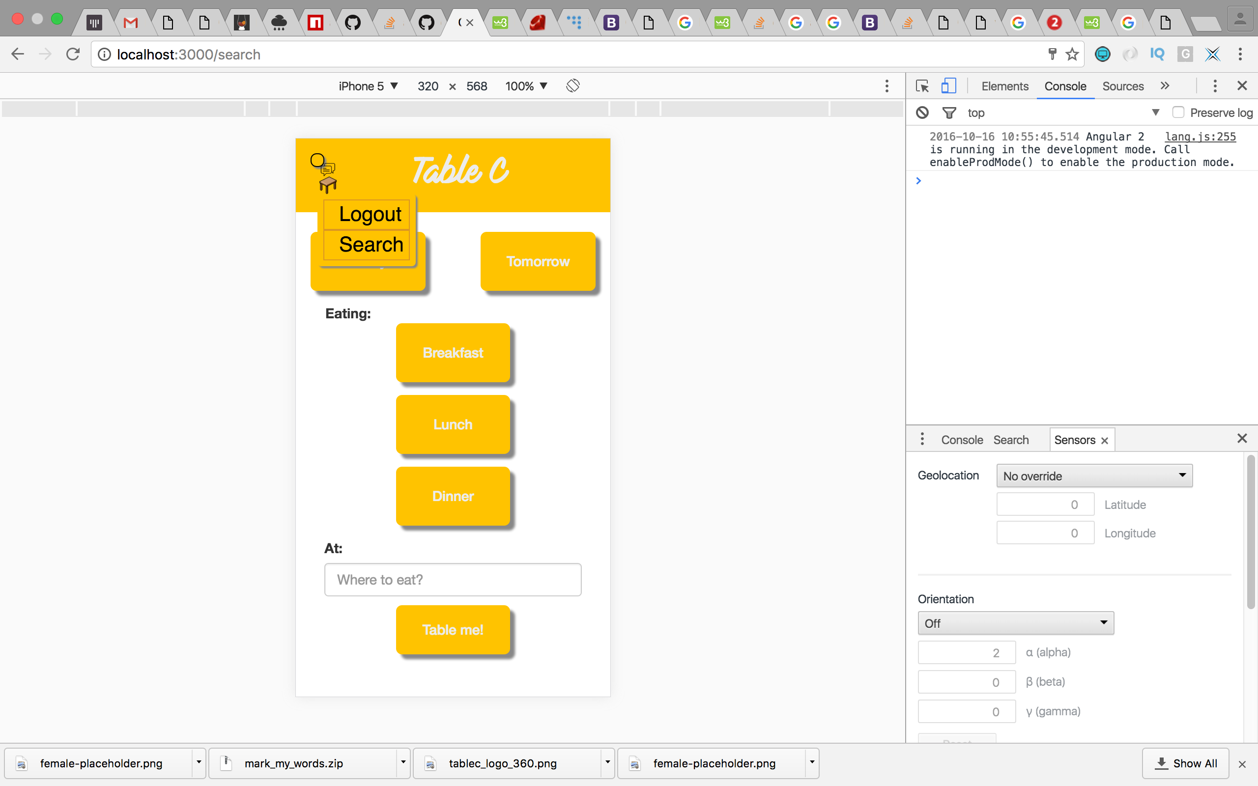Open the Geolocation No override dropdown

coord(1094,476)
